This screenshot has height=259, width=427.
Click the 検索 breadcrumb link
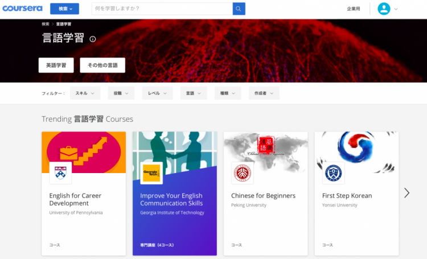tap(46, 24)
